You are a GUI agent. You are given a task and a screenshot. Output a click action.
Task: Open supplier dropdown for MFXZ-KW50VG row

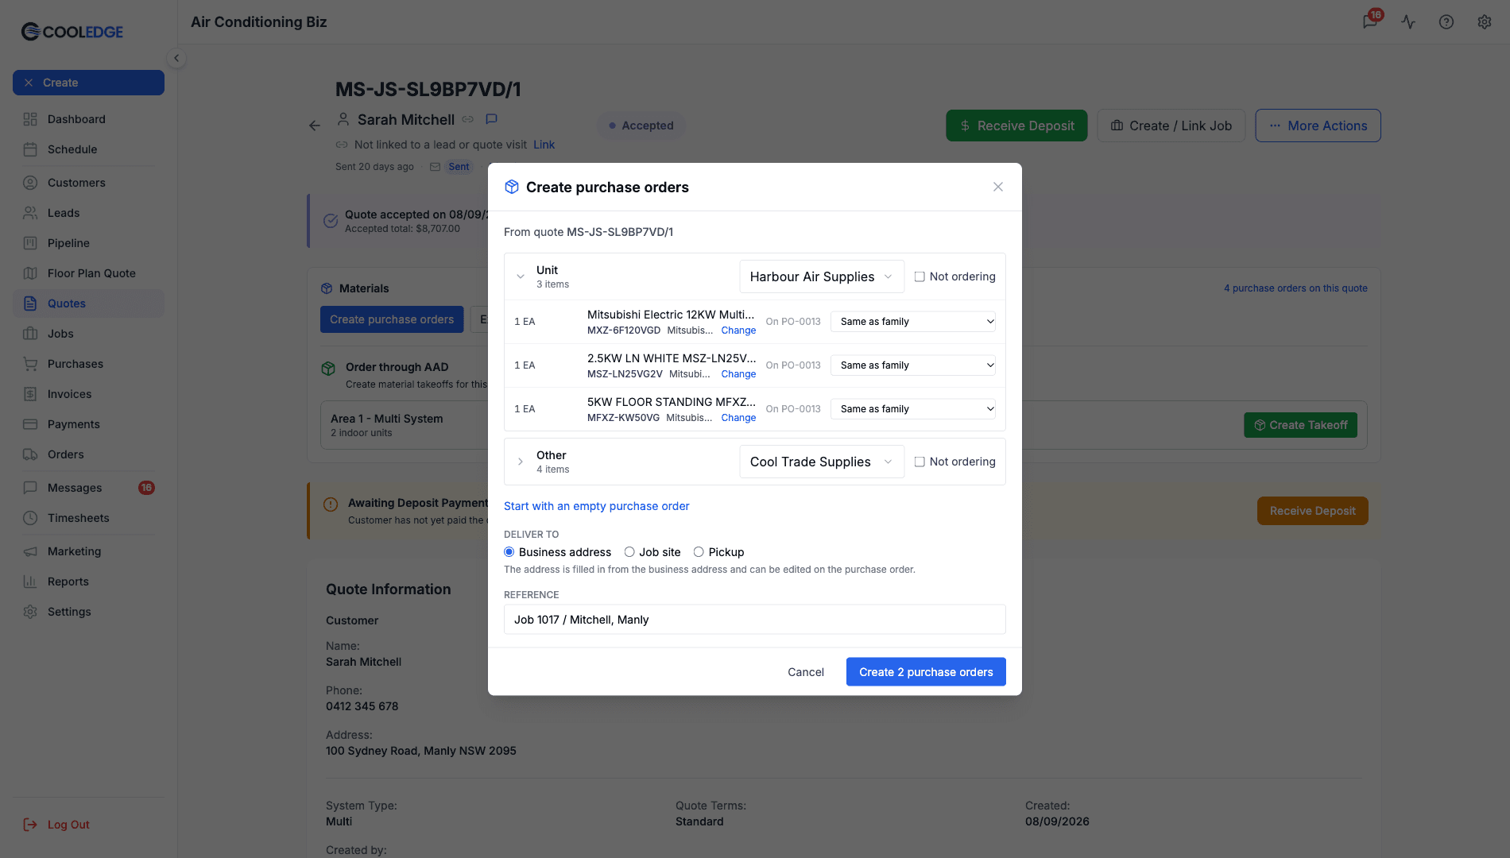[914, 409]
